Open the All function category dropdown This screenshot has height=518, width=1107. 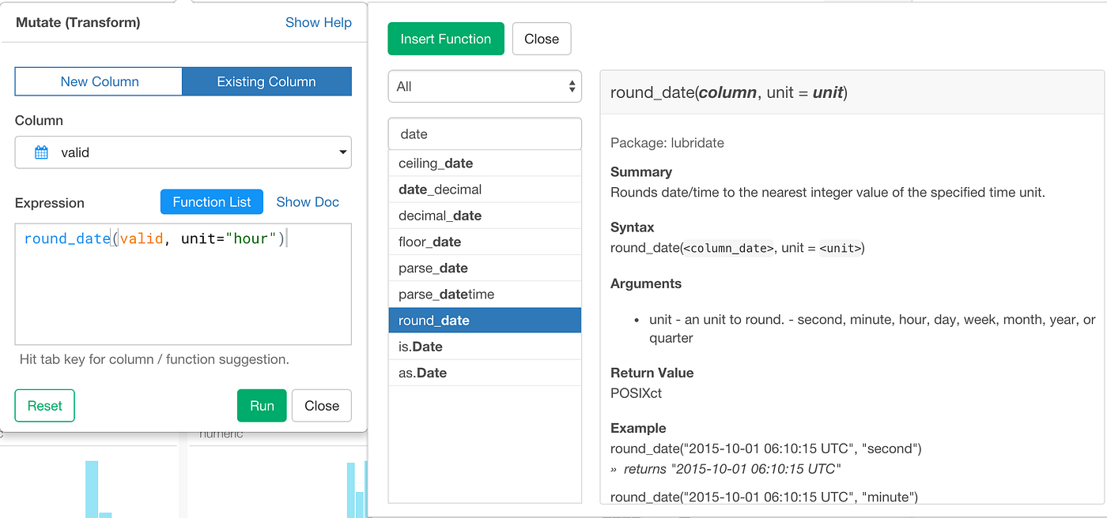pyautogui.click(x=484, y=86)
